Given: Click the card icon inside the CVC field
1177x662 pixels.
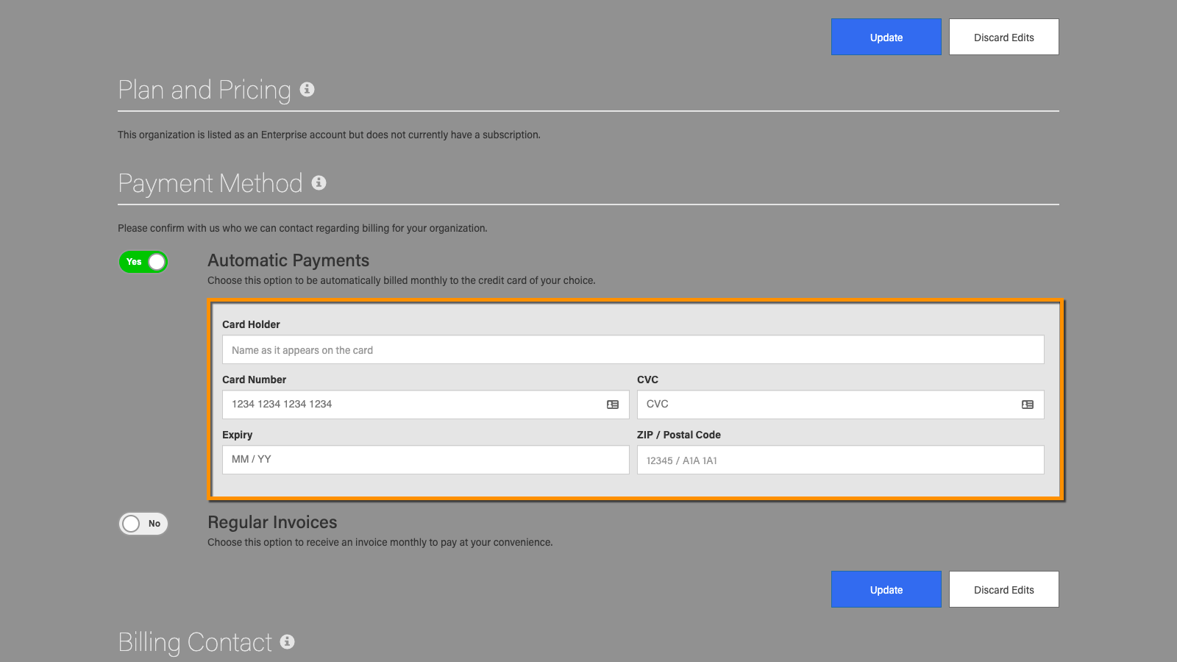Looking at the screenshot, I should pyautogui.click(x=1028, y=405).
